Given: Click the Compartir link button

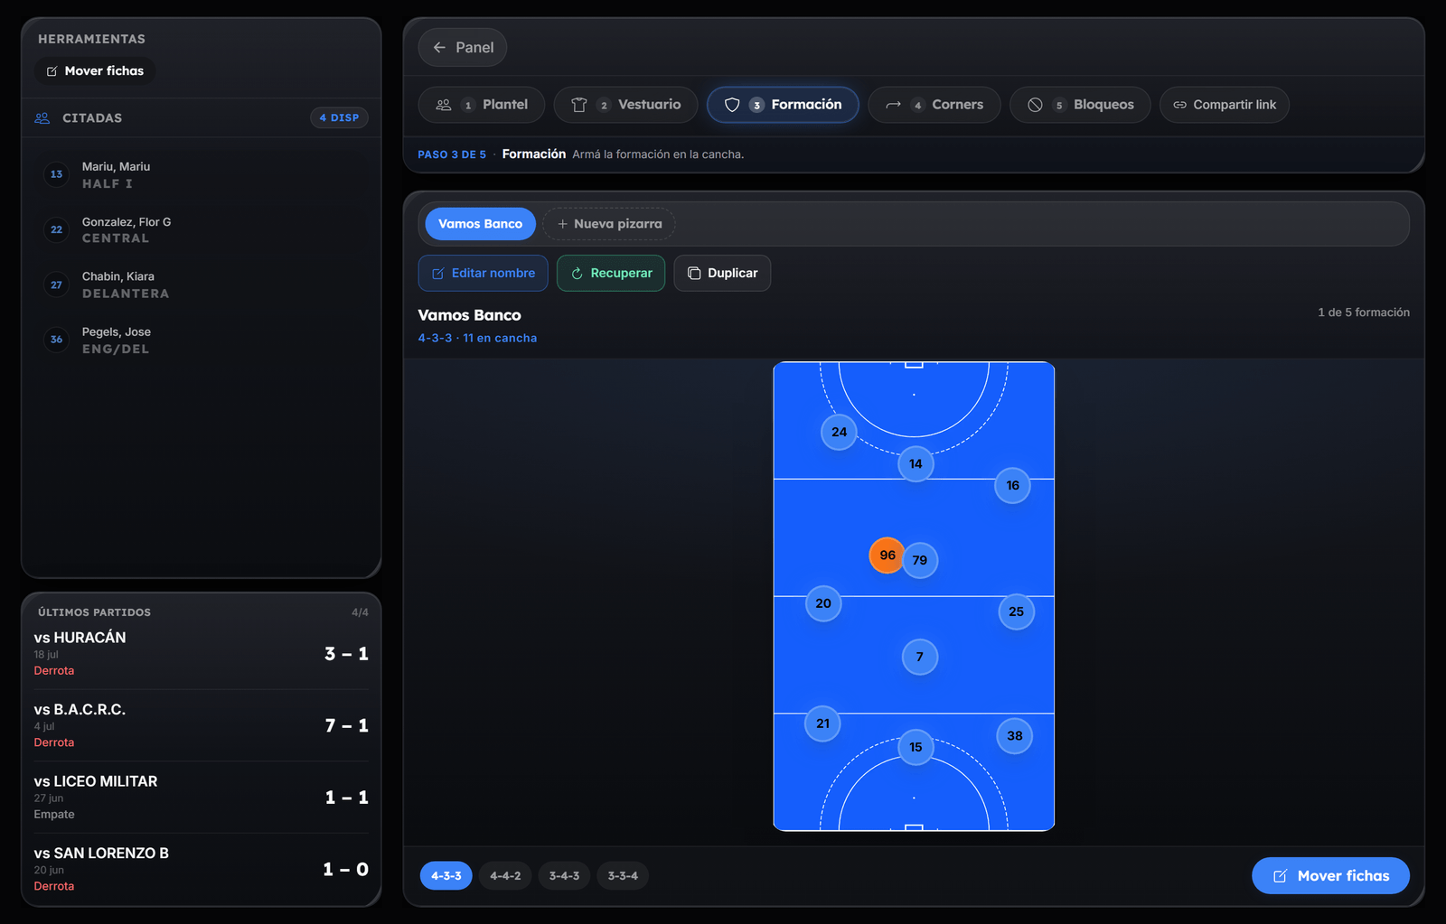Looking at the screenshot, I should [1225, 105].
